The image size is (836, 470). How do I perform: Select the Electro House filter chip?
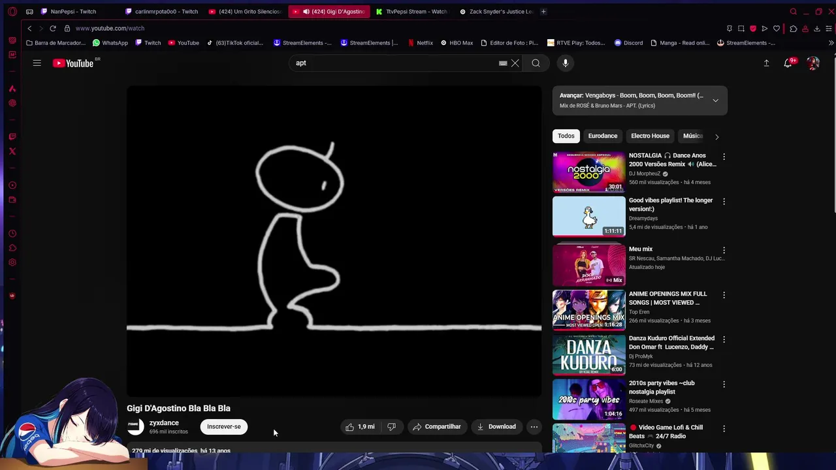pyautogui.click(x=651, y=136)
